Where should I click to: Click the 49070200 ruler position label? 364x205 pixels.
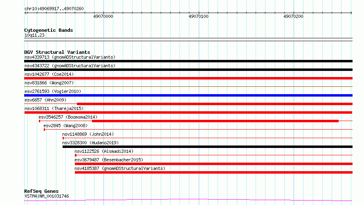click(293, 16)
